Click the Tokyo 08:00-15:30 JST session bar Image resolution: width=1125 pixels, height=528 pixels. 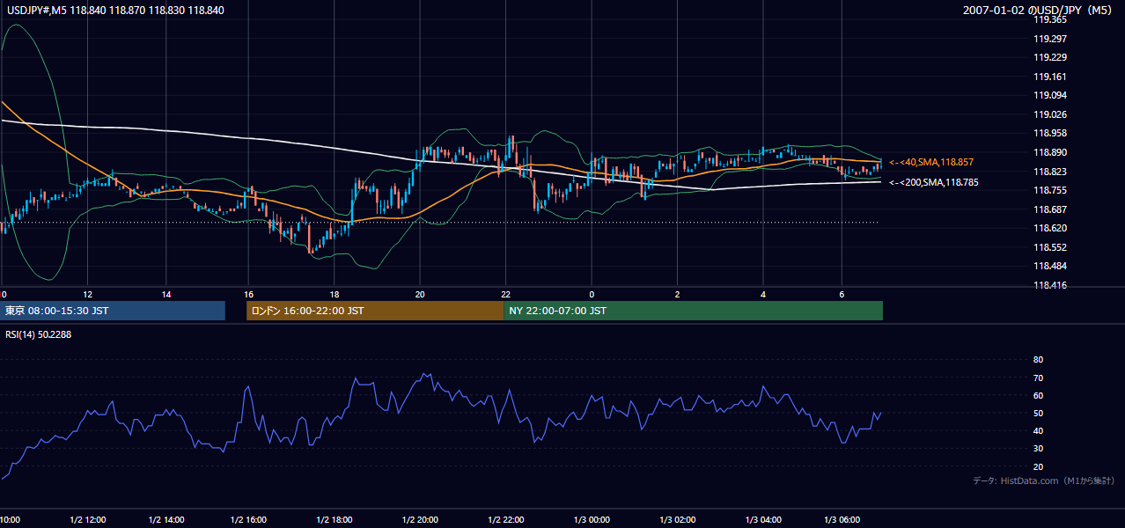tap(113, 311)
